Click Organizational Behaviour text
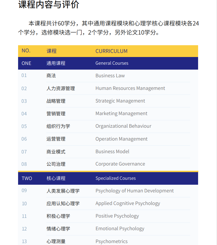Viewport: 217px width, 245px height. coord(123,126)
